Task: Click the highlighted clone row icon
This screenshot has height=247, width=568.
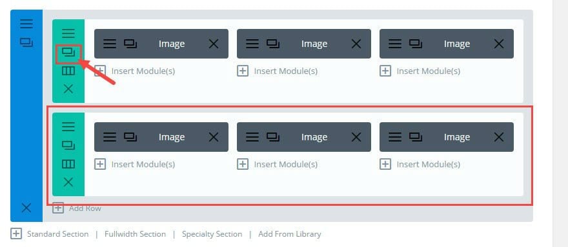Action: [x=68, y=53]
